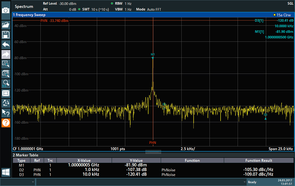Screen dimensions: 295x186
Task: Select the D3 delta marker on trace
Action: (266, 118)
